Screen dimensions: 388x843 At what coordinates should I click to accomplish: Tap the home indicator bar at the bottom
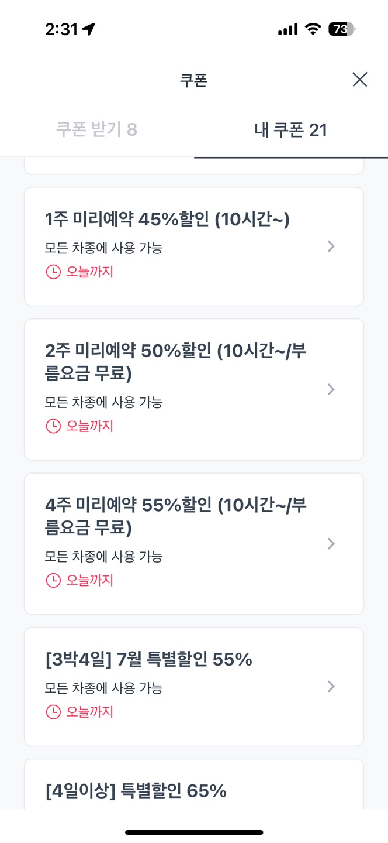pos(194,831)
